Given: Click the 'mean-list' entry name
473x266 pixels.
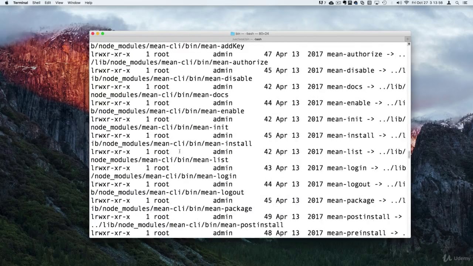Looking at the screenshot, I should (x=344, y=152).
